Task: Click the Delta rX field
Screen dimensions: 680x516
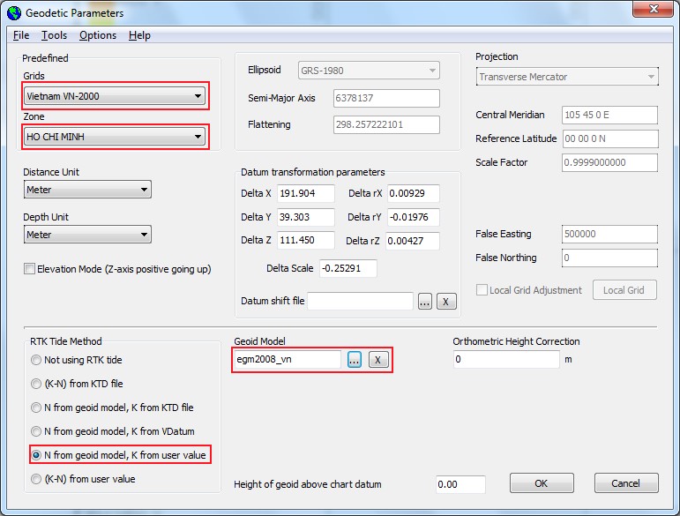Action: [414, 193]
